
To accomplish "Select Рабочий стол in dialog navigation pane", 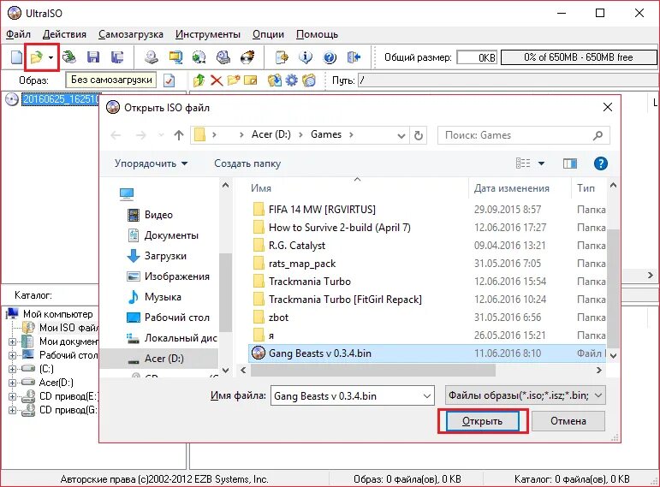I will click(x=176, y=318).
